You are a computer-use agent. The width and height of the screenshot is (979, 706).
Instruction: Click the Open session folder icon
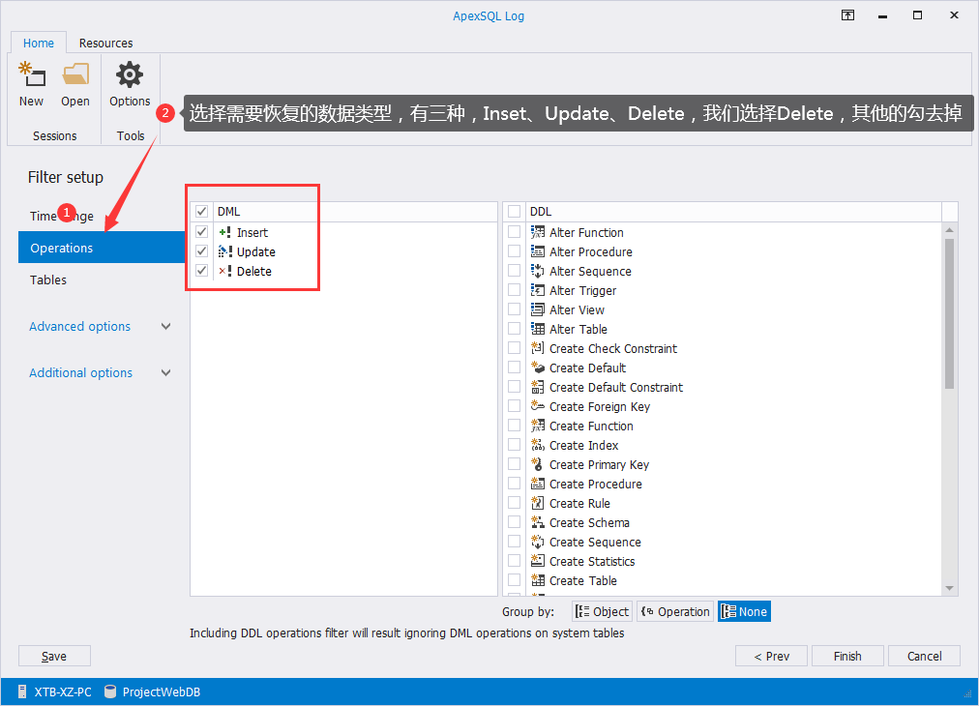point(75,74)
